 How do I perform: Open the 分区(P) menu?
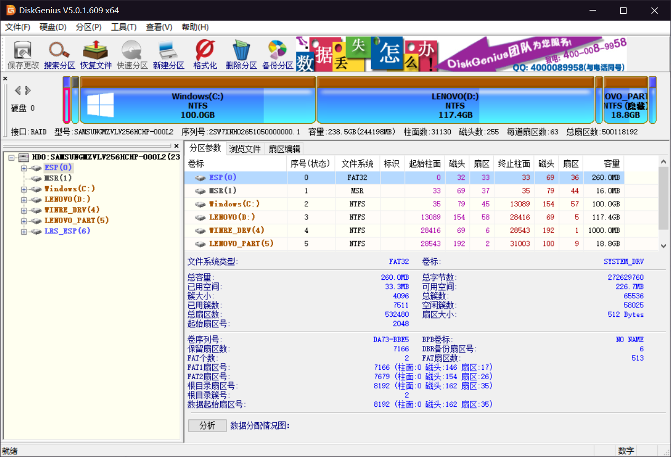pyautogui.click(x=88, y=27)
